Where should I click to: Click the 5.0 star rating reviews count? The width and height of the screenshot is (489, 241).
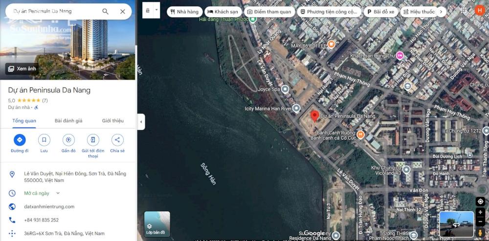pos(45,100)
